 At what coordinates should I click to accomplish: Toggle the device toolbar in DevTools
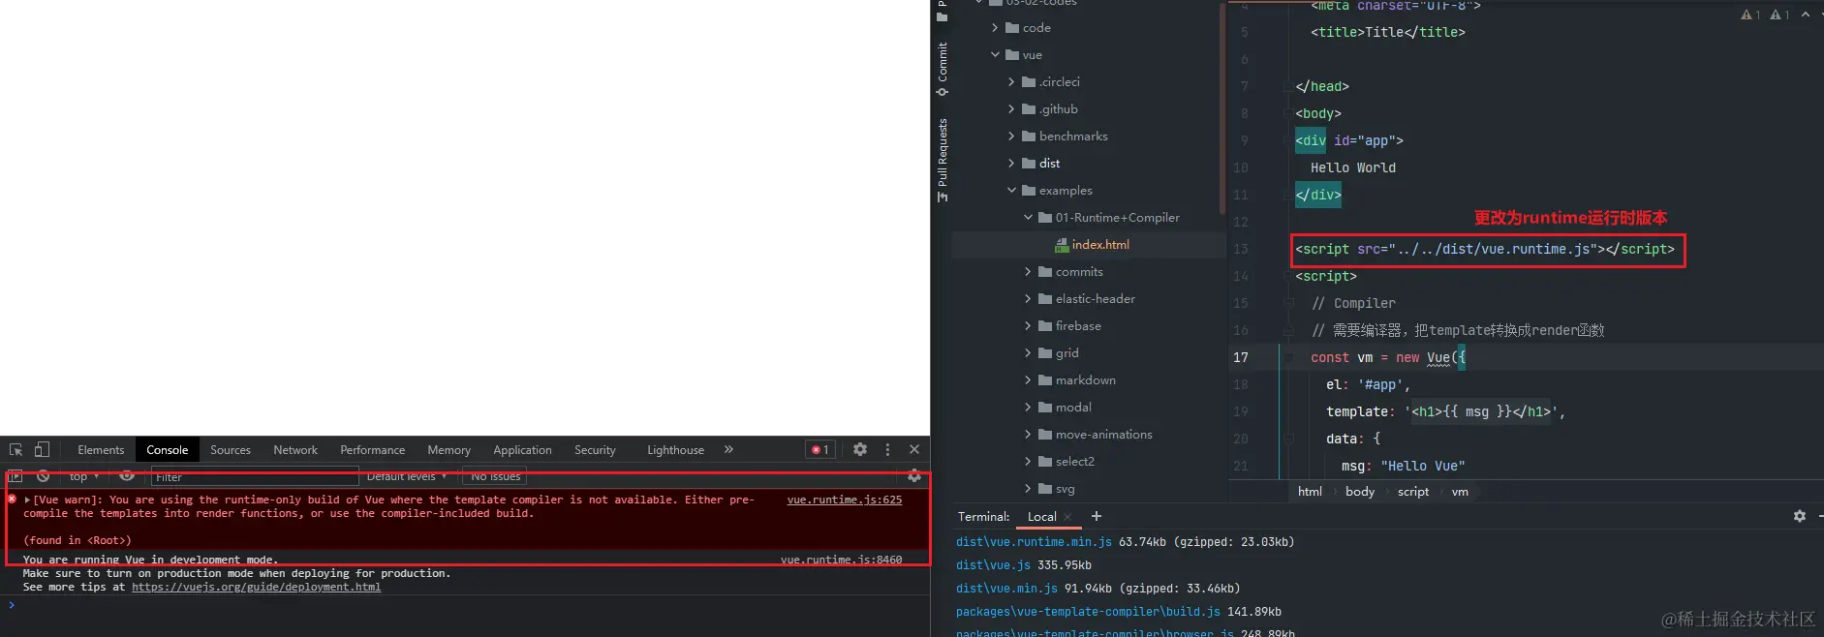(42, 450)
